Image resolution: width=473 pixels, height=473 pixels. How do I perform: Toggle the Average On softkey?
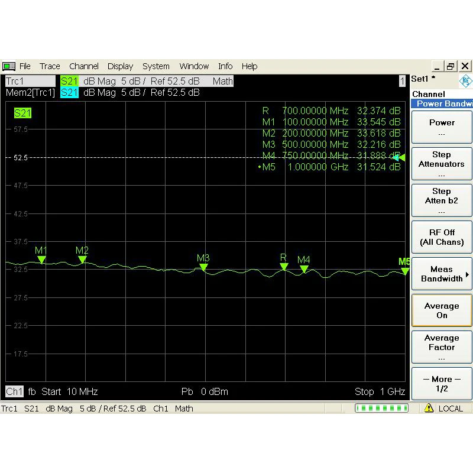tap(442, 310)
